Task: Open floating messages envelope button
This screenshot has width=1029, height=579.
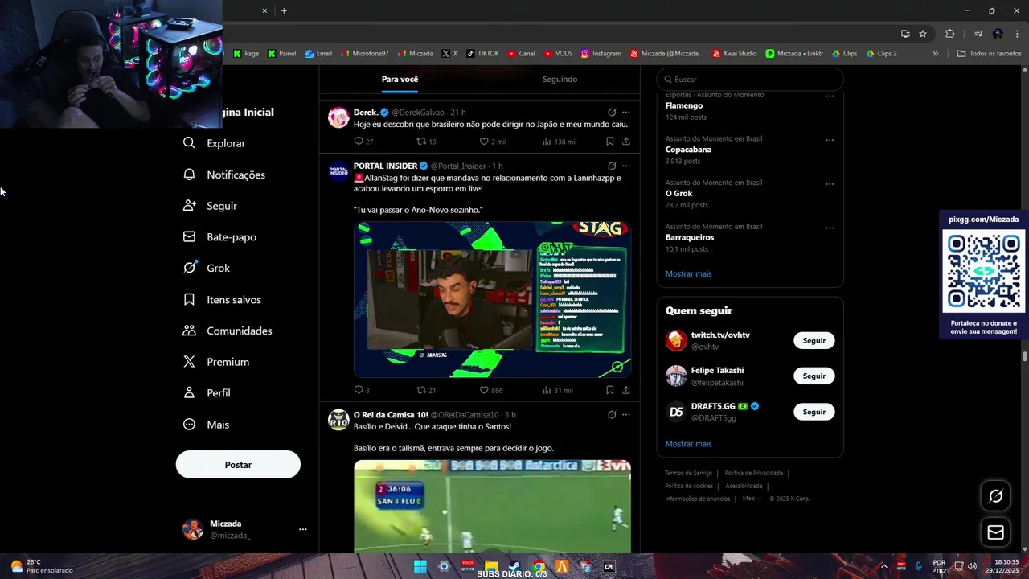Action: coord(995,532)
